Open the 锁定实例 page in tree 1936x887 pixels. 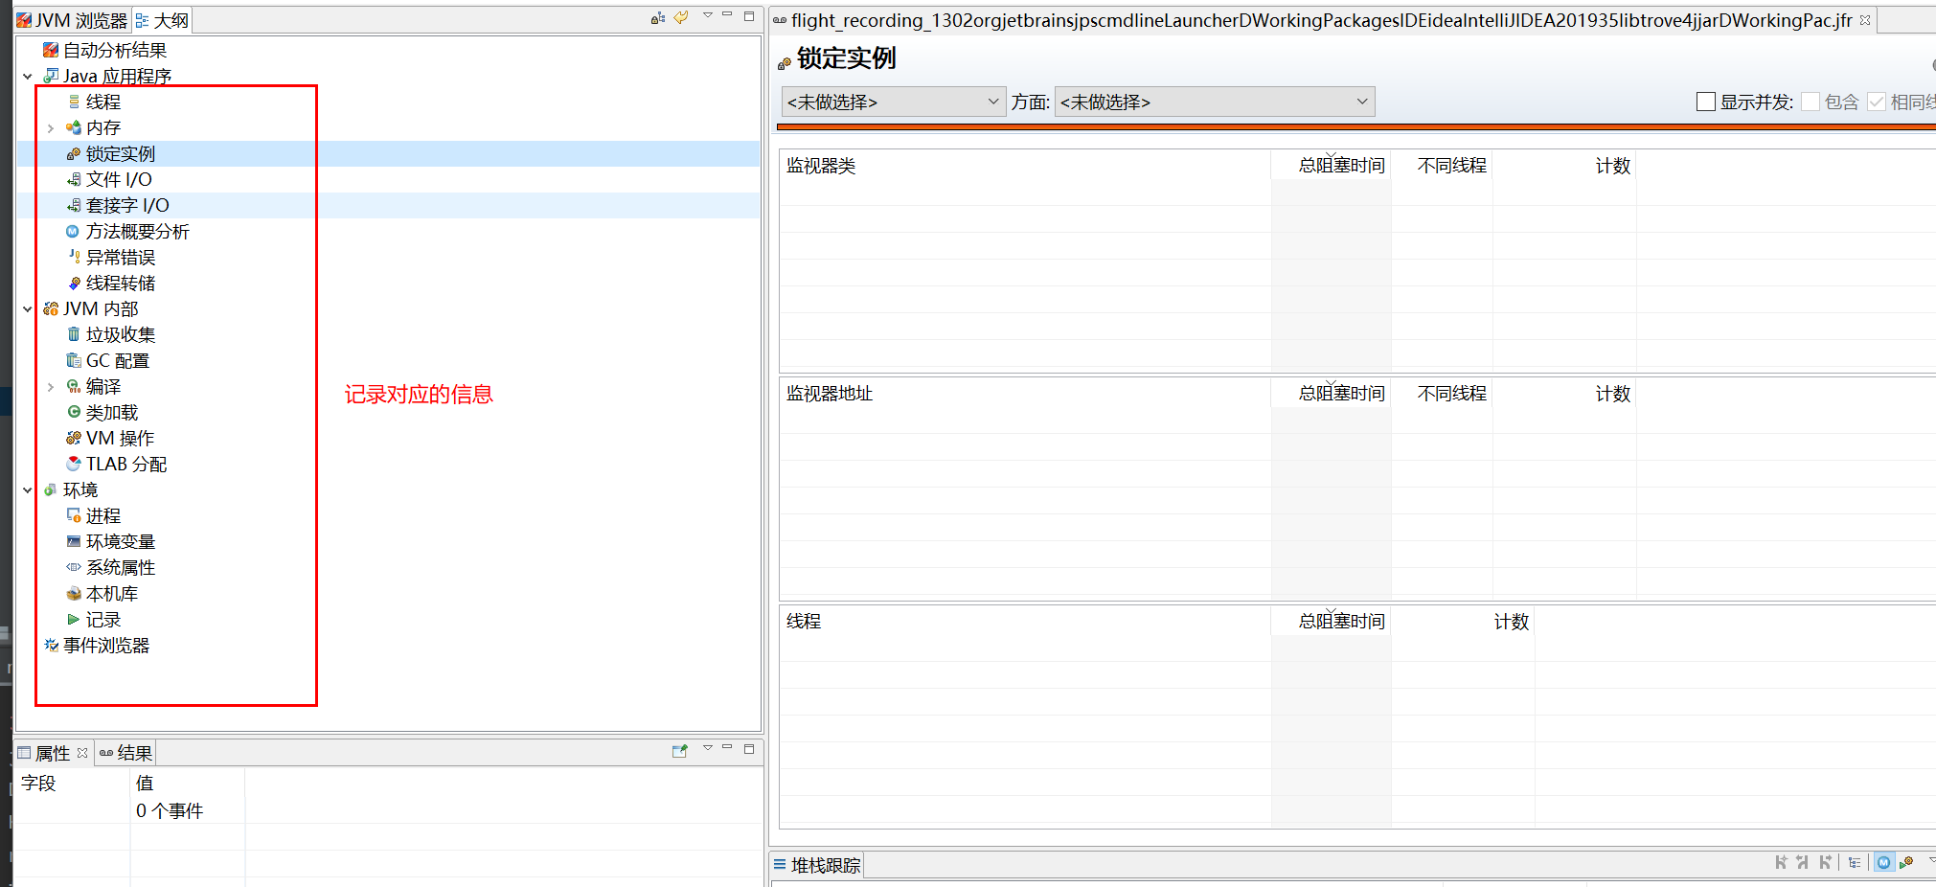(121, 153)
